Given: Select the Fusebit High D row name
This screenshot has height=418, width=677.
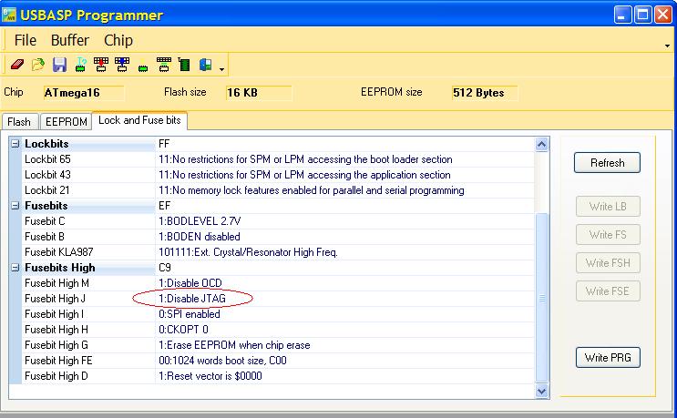Looking at the screenshot, I should point(56,376).
